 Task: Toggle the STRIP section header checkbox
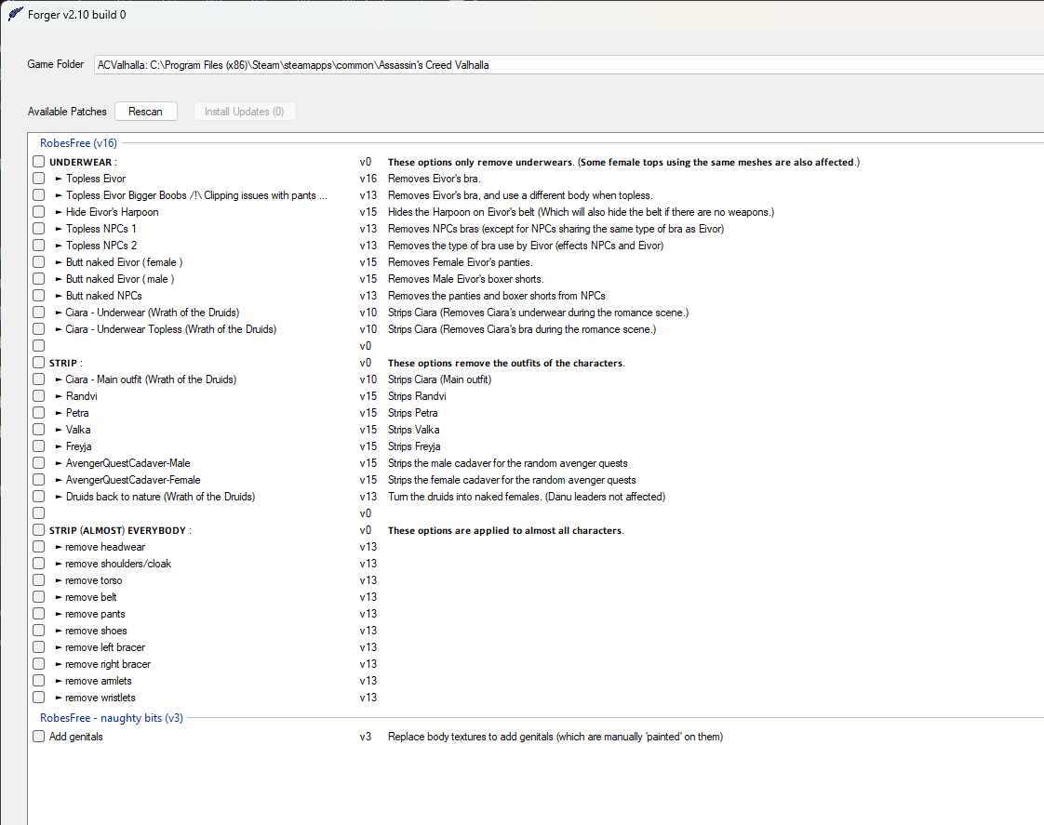(x=39, y=363)
